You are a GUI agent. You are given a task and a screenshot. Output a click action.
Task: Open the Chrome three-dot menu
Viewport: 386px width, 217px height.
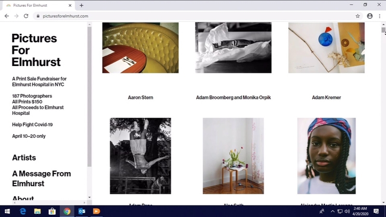pyautogui.click(x=380, y=16)
